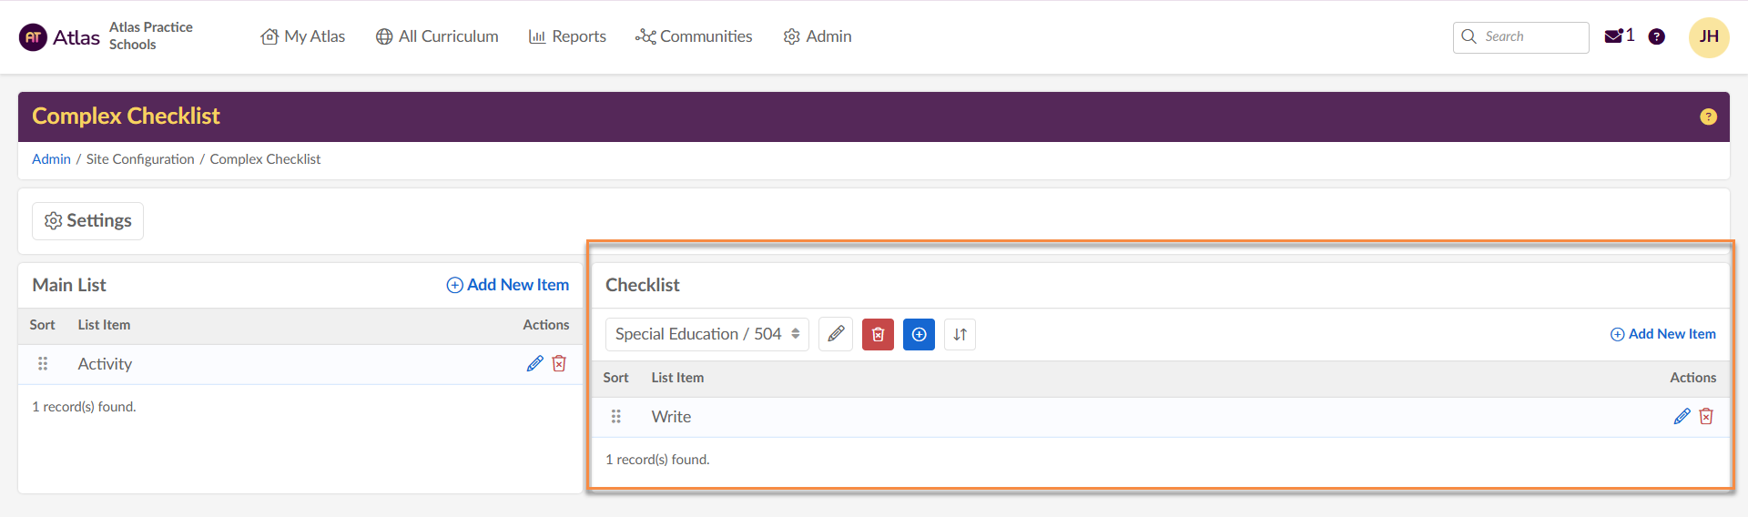Open the JH user profile menu
Screen dimensions: 1748x517
[1708, 37]
